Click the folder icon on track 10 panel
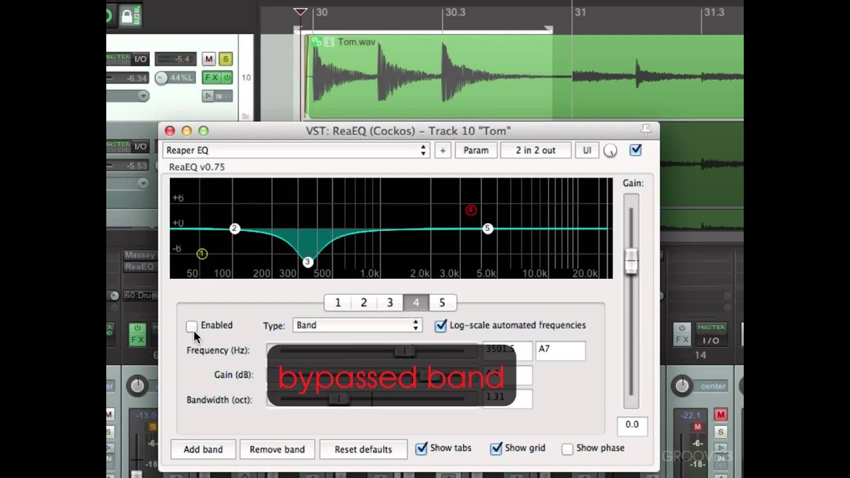This screenshot has height=478, width=850. 246,116
